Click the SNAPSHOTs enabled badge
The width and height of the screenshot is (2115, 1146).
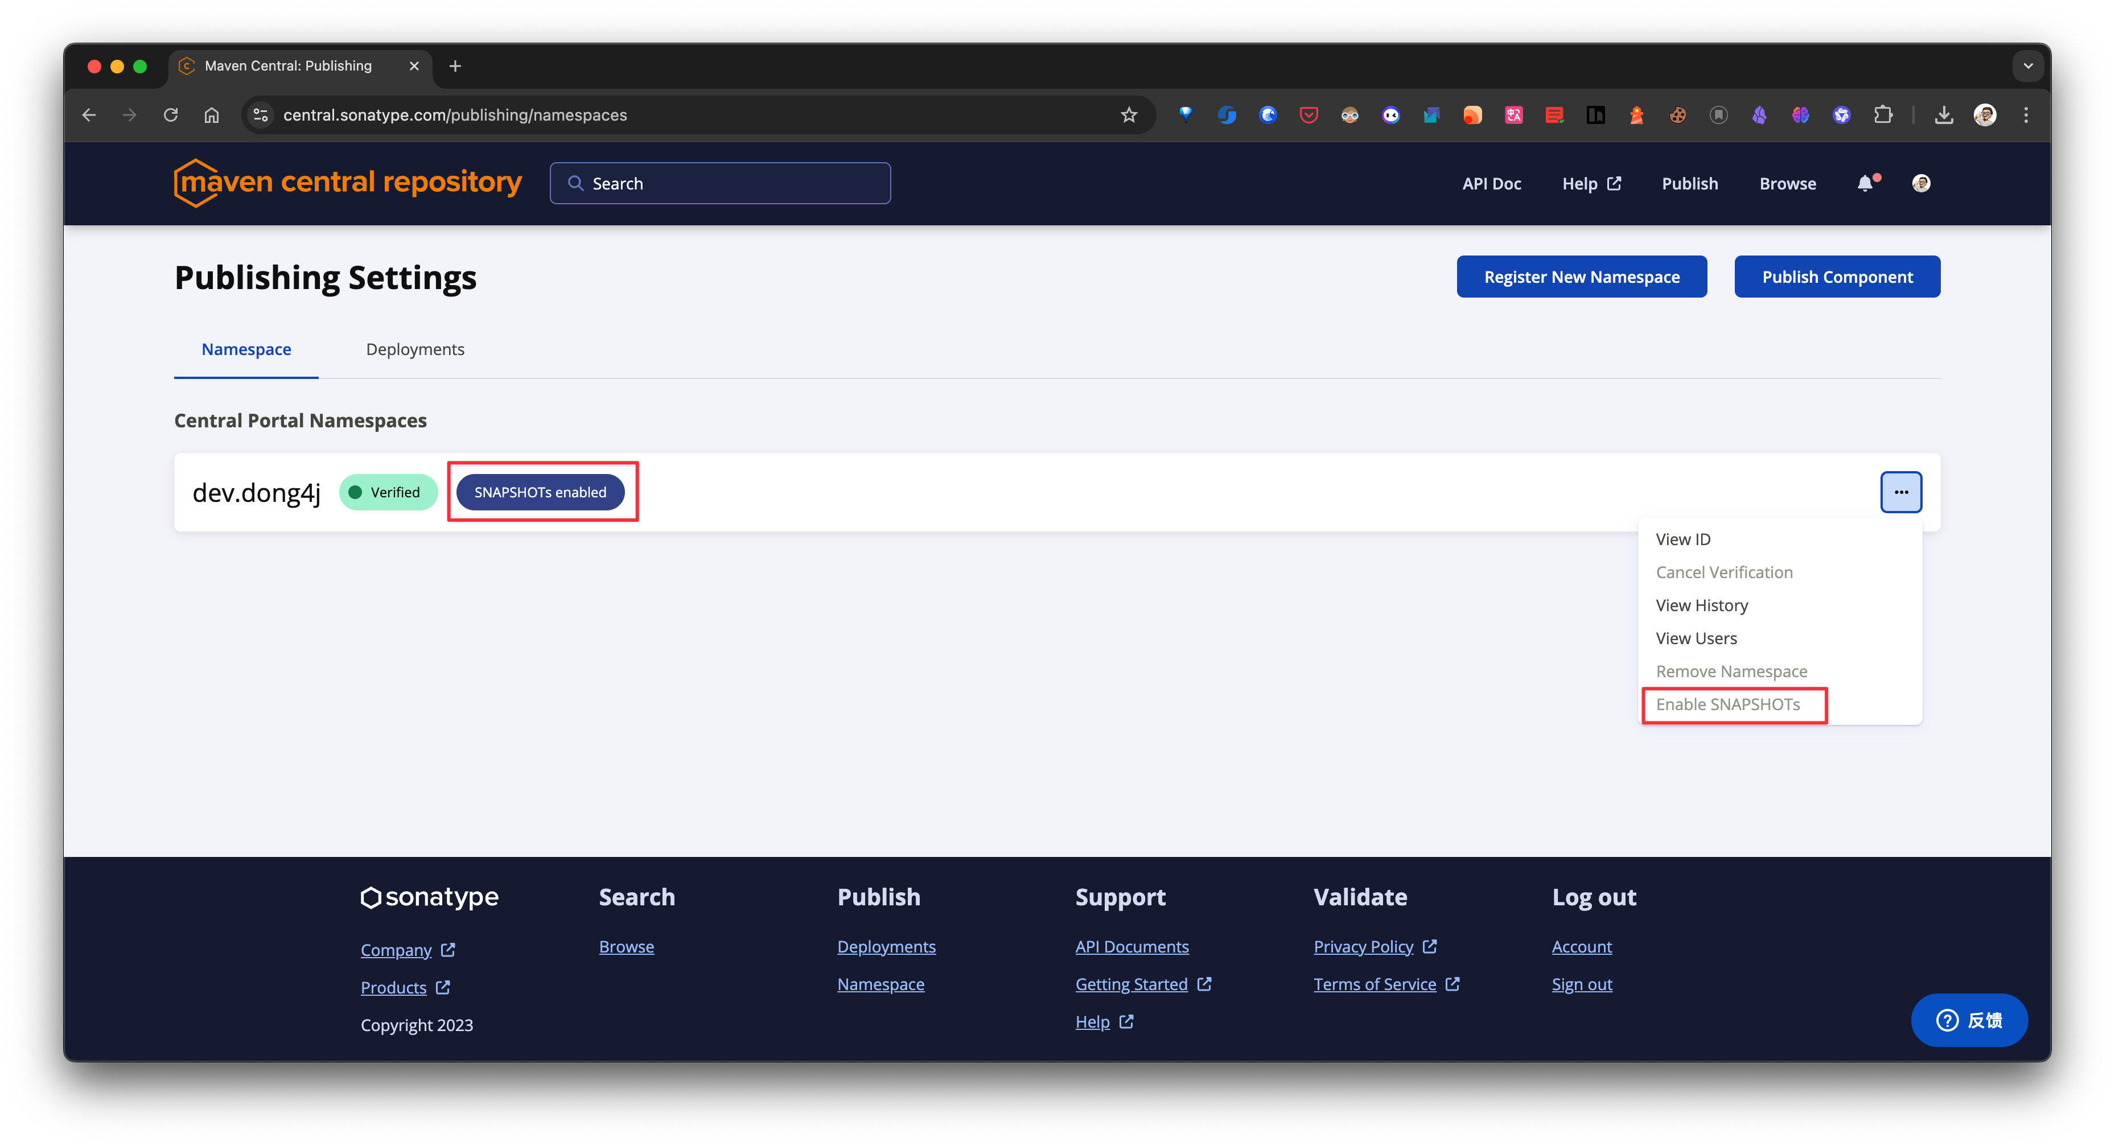coord(540,492)
